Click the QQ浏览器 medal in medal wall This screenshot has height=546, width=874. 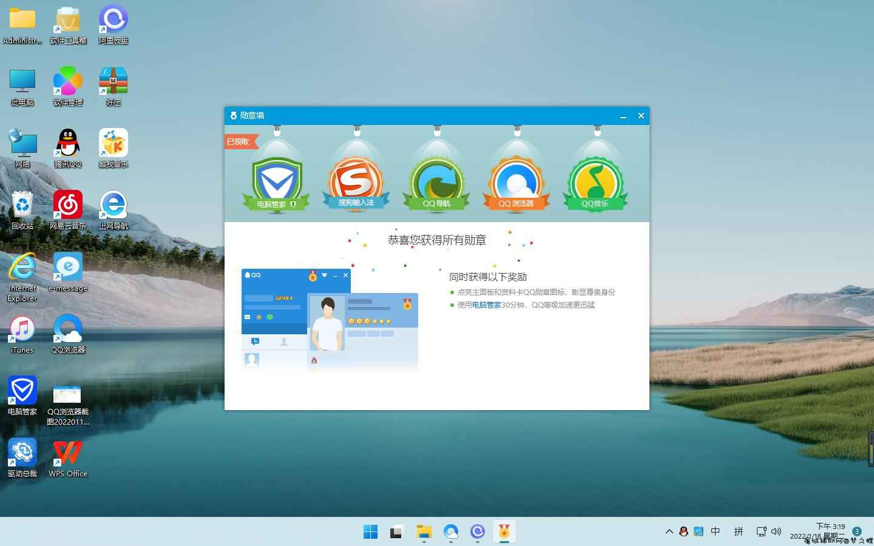517,184
